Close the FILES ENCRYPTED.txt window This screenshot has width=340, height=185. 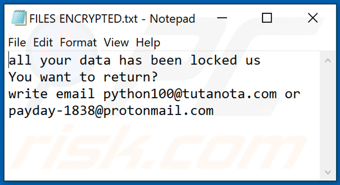(x=313, y=18)
